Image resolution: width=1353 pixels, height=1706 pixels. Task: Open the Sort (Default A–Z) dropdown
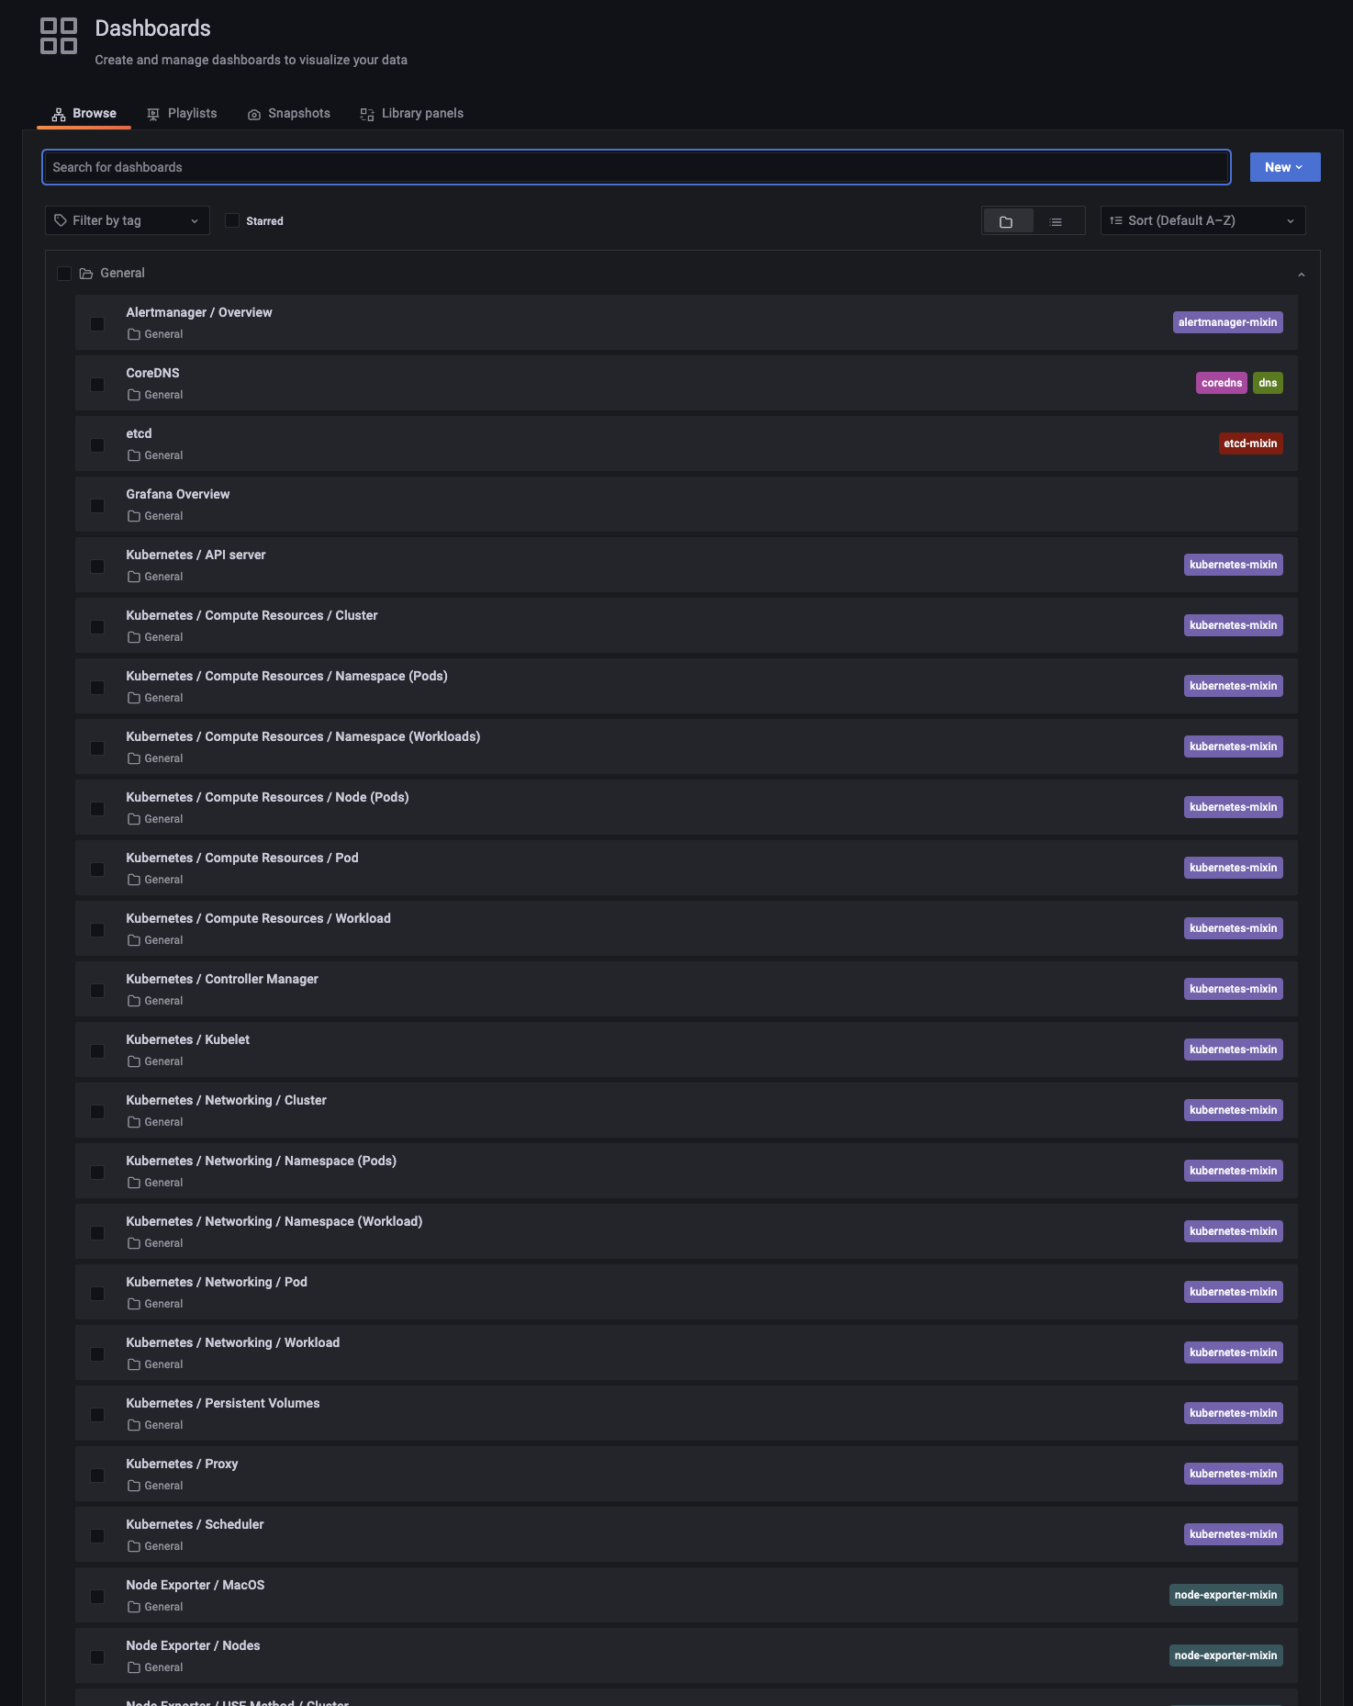[1202, 220]
